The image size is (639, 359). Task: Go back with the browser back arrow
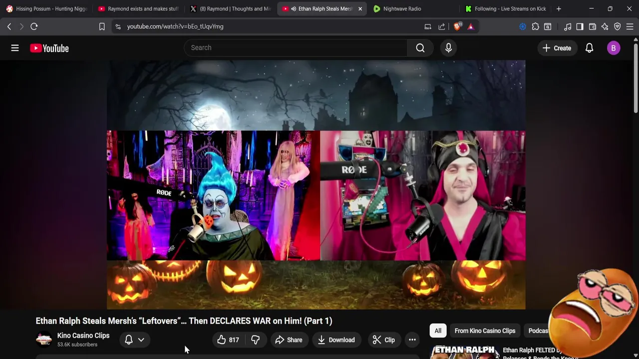9,26
